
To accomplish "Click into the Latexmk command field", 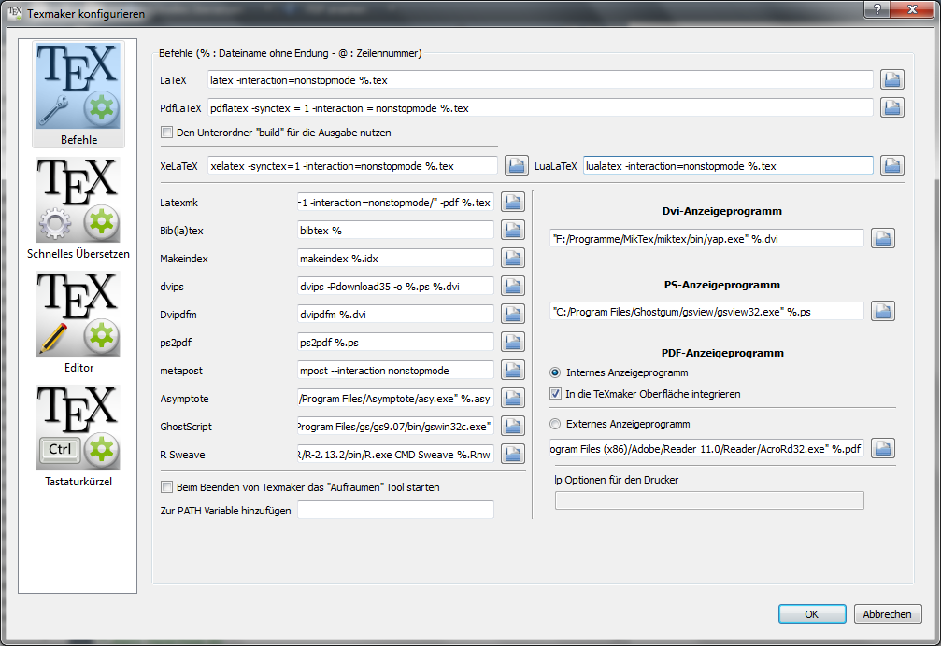I will (x=395, y=203).
